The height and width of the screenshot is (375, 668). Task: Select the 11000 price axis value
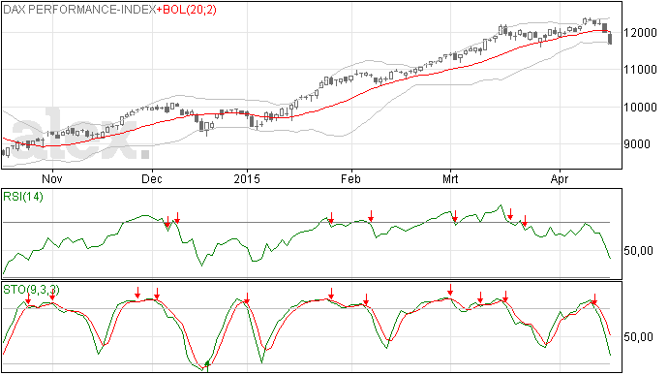[x=640, y=70]
